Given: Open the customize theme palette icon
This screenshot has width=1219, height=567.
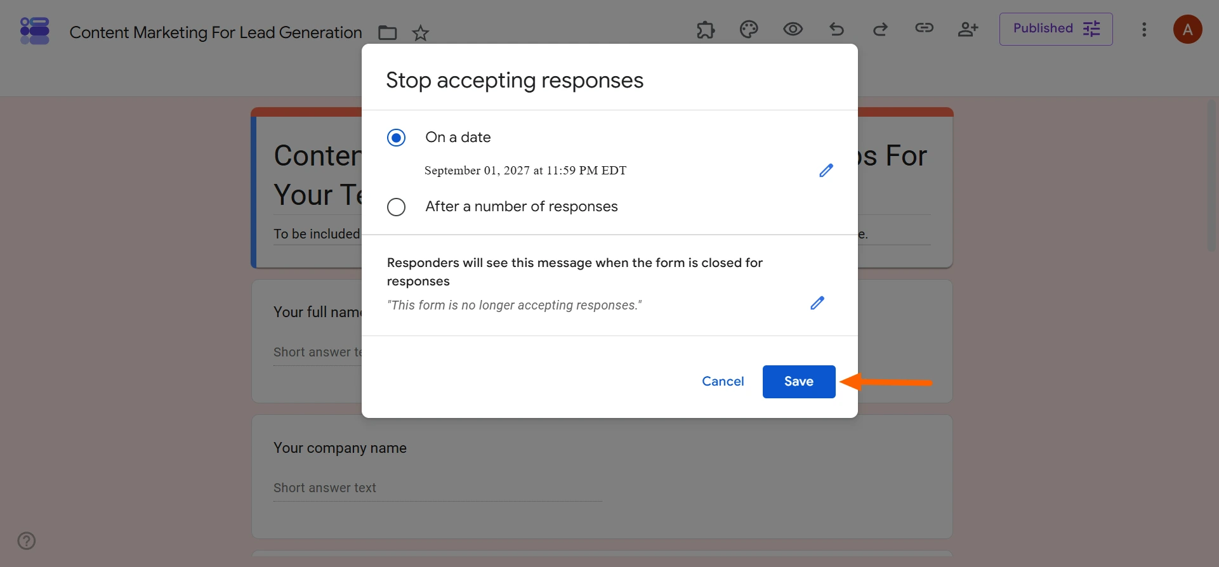Looking at the screenshot, I should point(749,29).
